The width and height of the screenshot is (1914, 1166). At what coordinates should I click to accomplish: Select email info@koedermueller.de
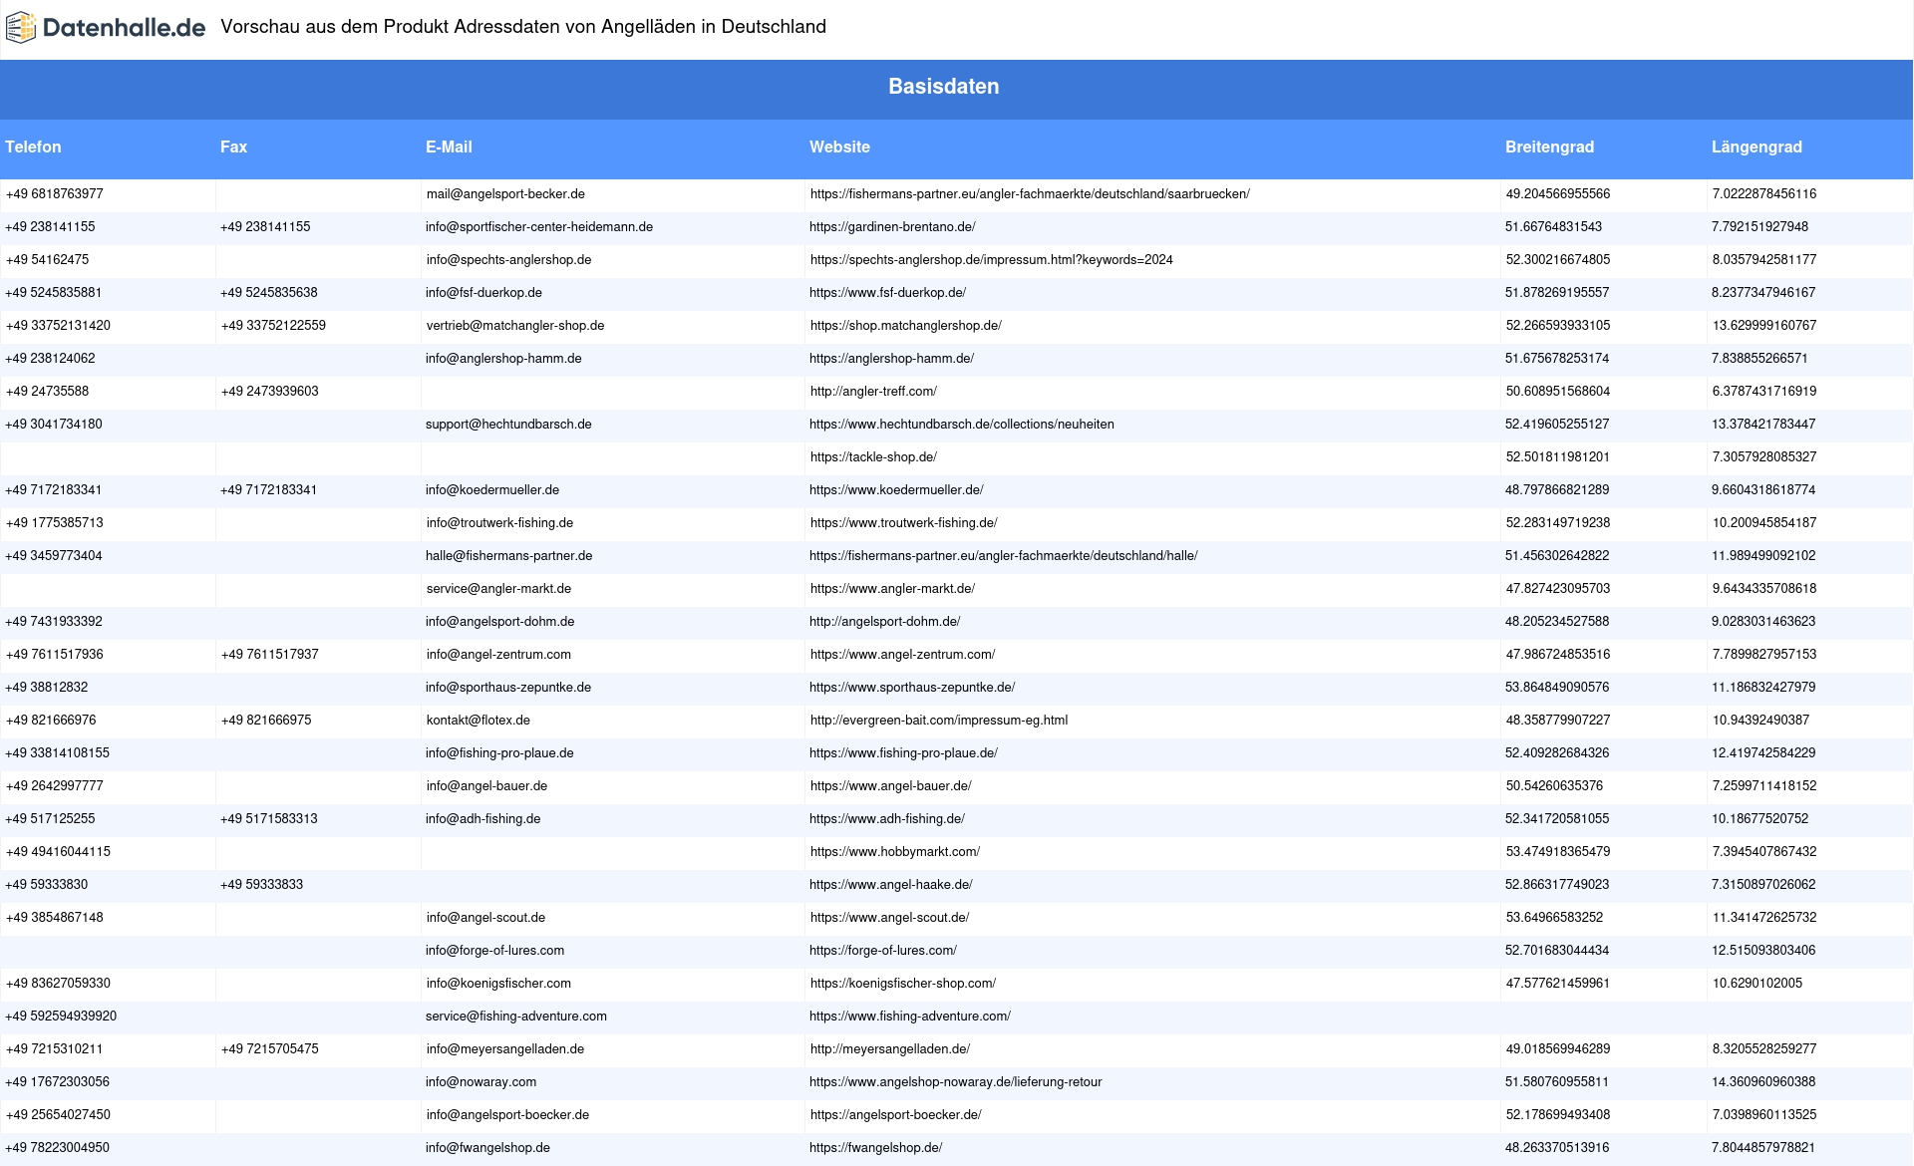point(492,490)
